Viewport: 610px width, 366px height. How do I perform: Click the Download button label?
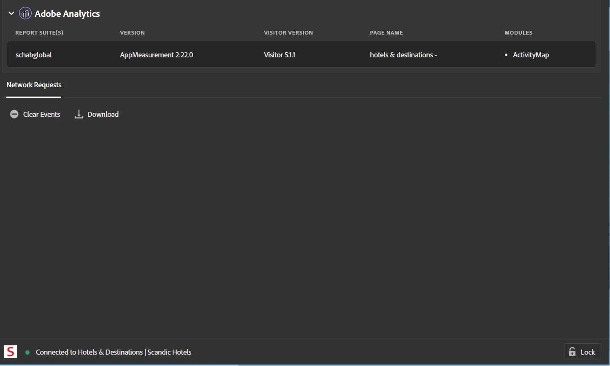[x=103, y=114]
